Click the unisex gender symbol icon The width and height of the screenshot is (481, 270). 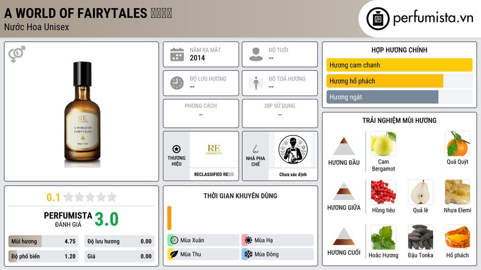[x=17, y=54]
